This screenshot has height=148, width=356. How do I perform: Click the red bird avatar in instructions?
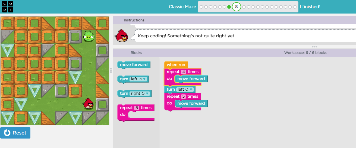[x=121, y=36]
